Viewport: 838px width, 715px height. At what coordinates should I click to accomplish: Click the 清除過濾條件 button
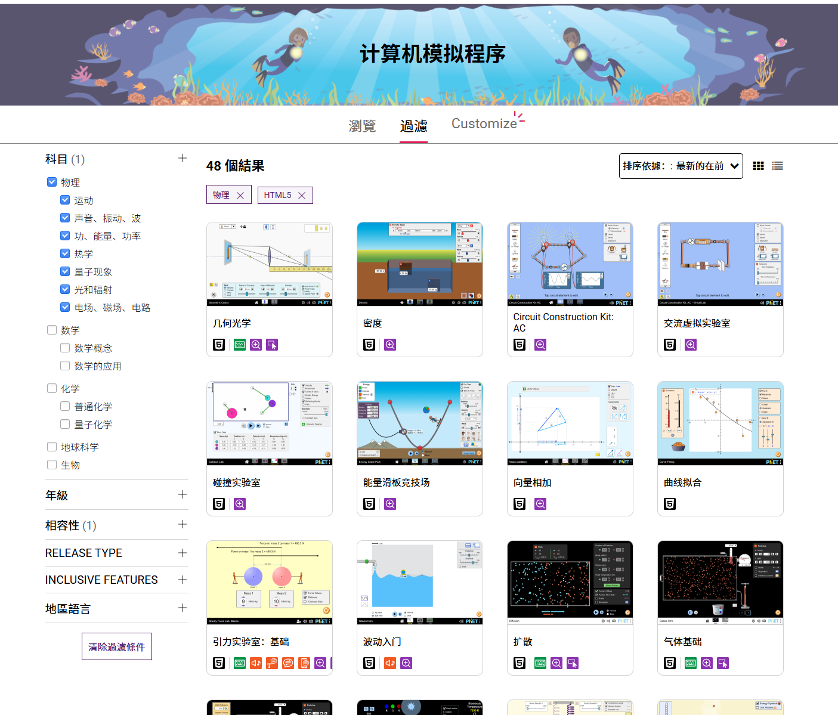tap(117, 646)
